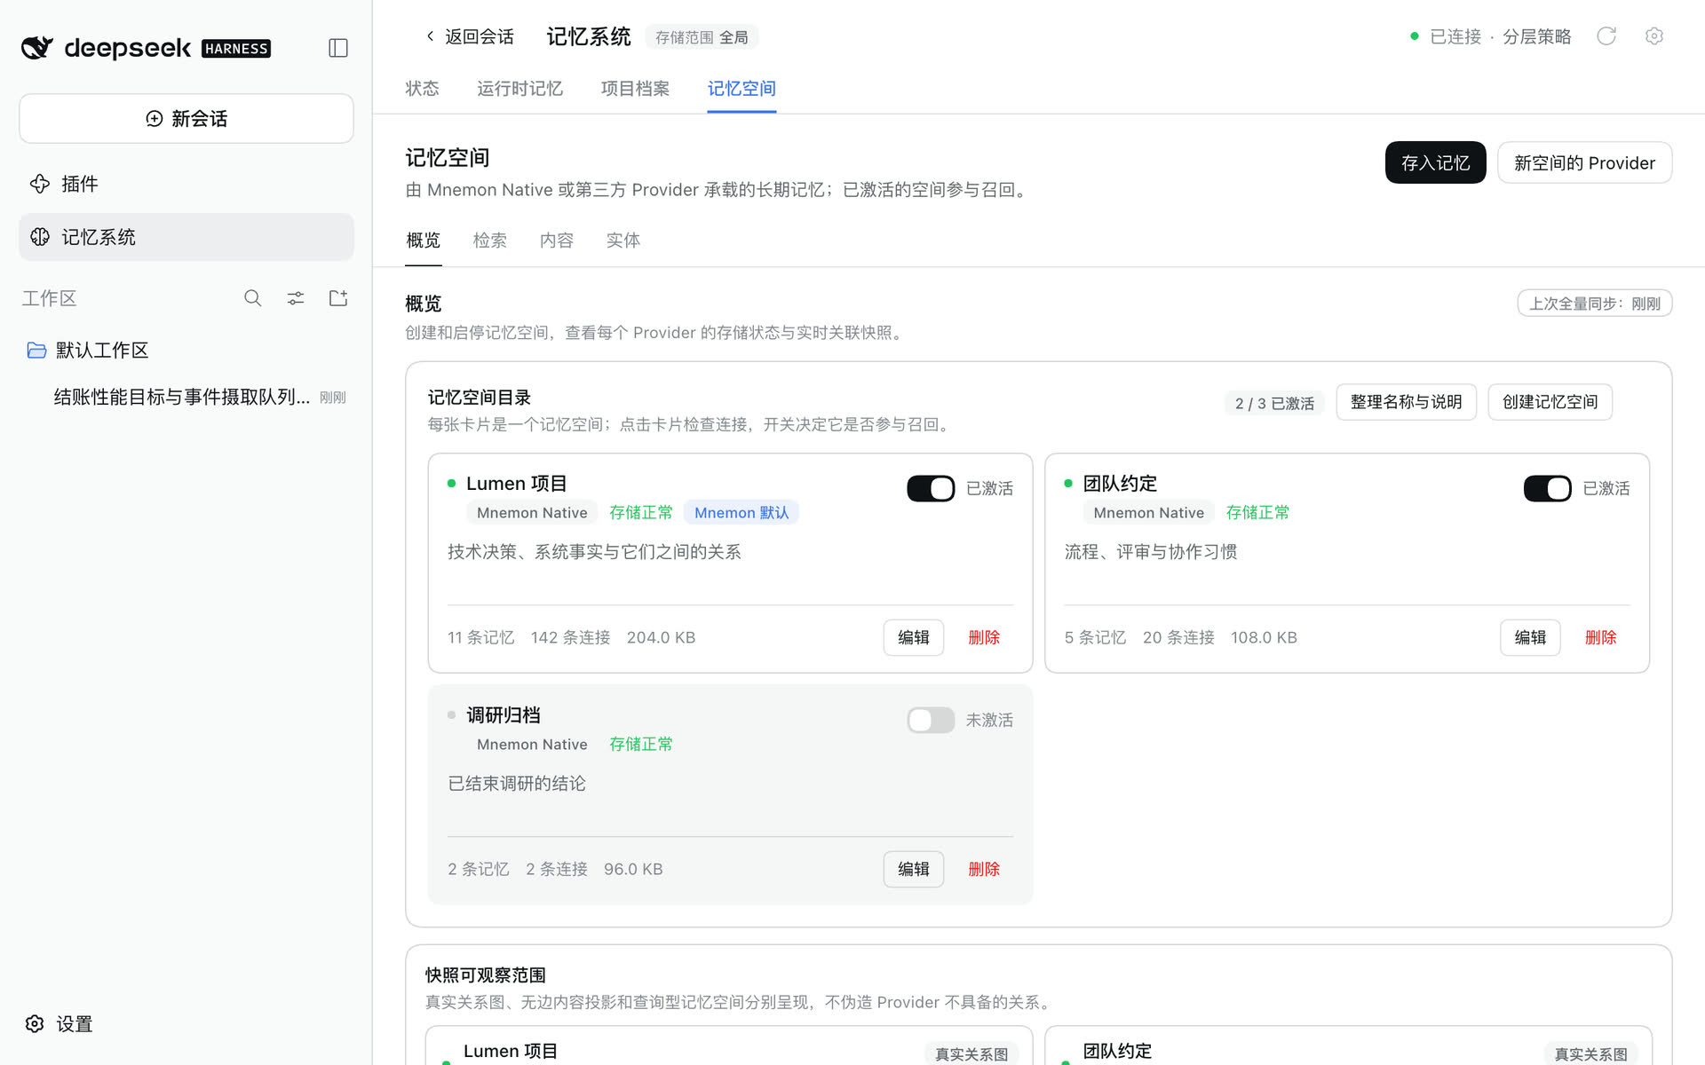The height and width of the screenshot is (1065, 1705).
Task: Click 整理名称与说明 button
Action: (x=1406, y=402)
